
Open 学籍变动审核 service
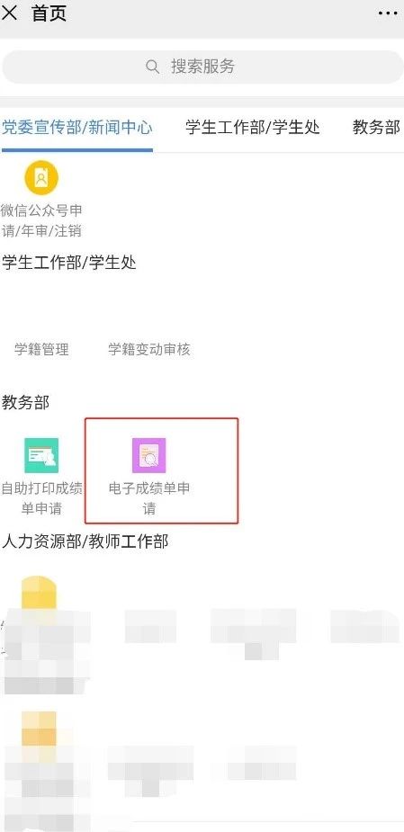point(149,349)
